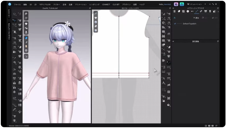This screenshot has width=226, height=128.
Task: Open the Puckering tab in Object Browser
Action: pos(201,11)
